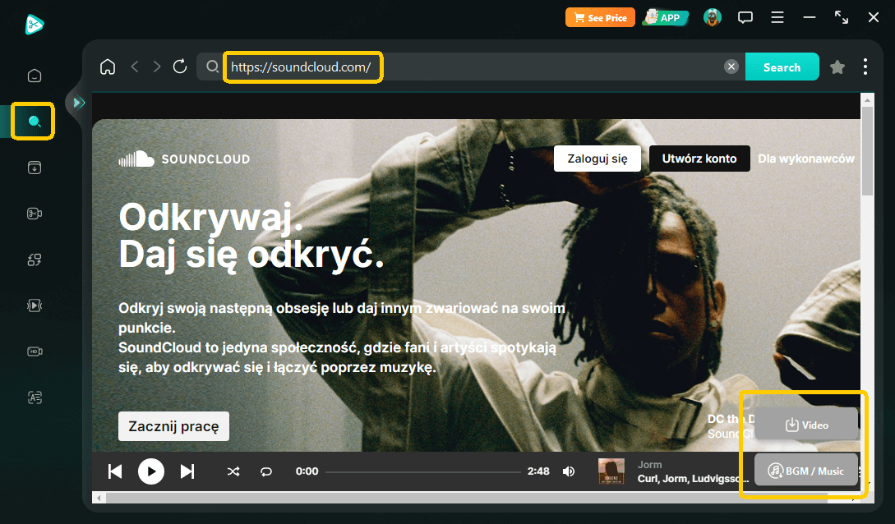The height and width of the screenshot is (524, 895).
Task: Go back to the previous page
Action: tap(135, 67)
